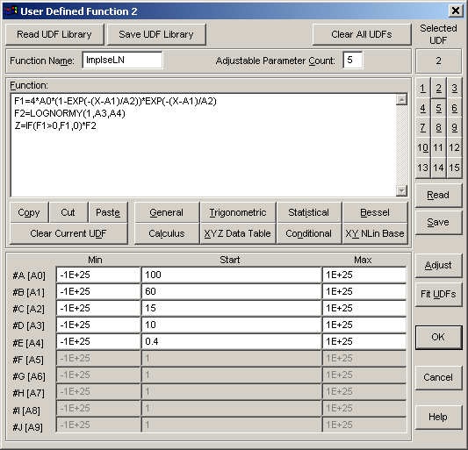Switch to UDF number 3
The height and width of the screenshot is (450, 468).
click(454, 89)
